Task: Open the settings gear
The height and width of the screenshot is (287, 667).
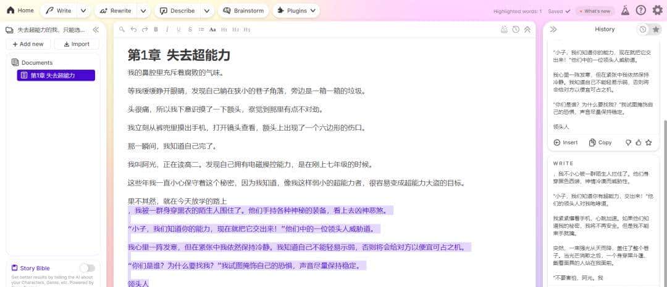Action: [657, 10]
